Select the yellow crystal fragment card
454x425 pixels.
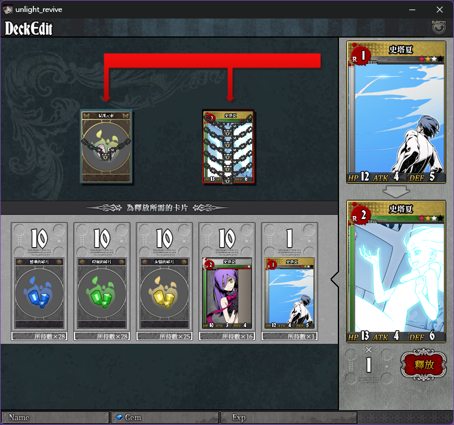[x=164, y=293]
